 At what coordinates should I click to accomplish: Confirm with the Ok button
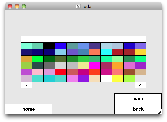140,85
